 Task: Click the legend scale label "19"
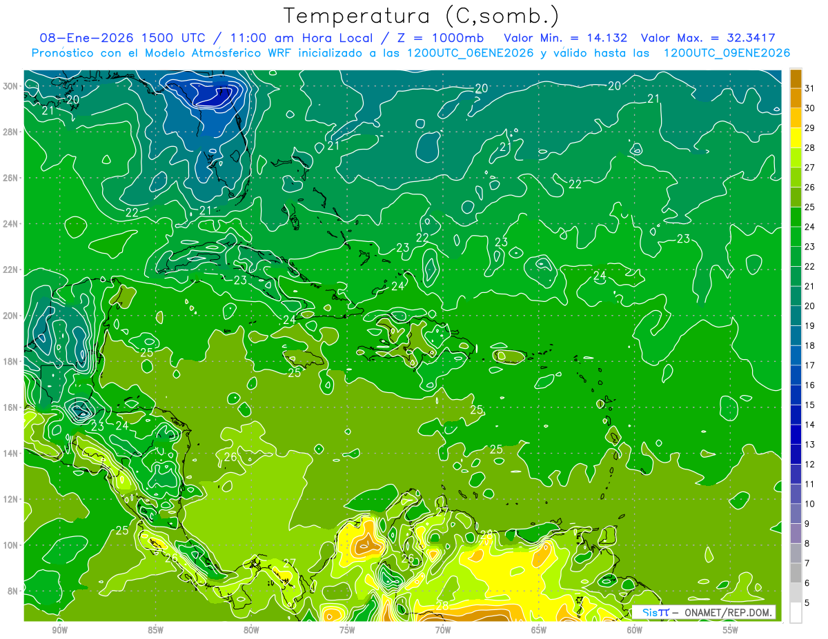point(810,326)
